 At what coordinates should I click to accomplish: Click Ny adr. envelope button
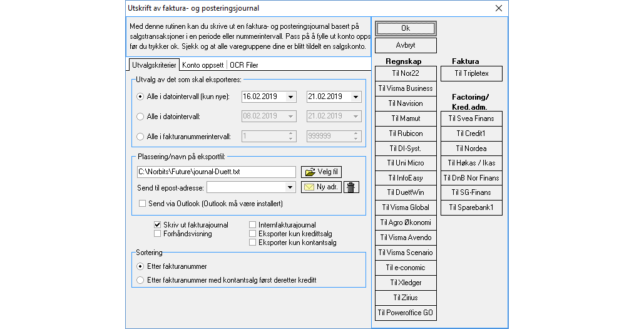point(322,187)
